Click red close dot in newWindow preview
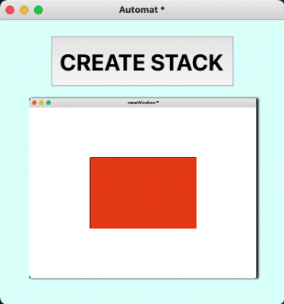Screen dimensions: 284x304 34,103
